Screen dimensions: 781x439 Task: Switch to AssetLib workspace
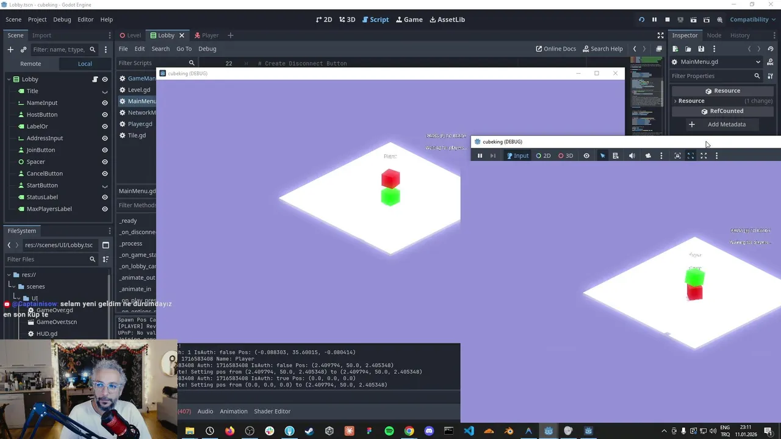(x=447, y=20)
